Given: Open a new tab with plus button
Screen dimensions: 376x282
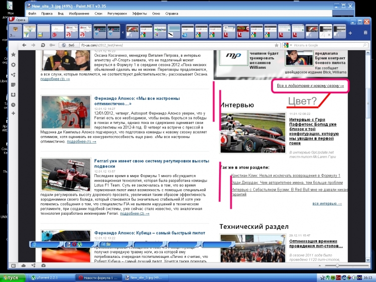Looking at the screenshot, I should (x=350, y=33).
